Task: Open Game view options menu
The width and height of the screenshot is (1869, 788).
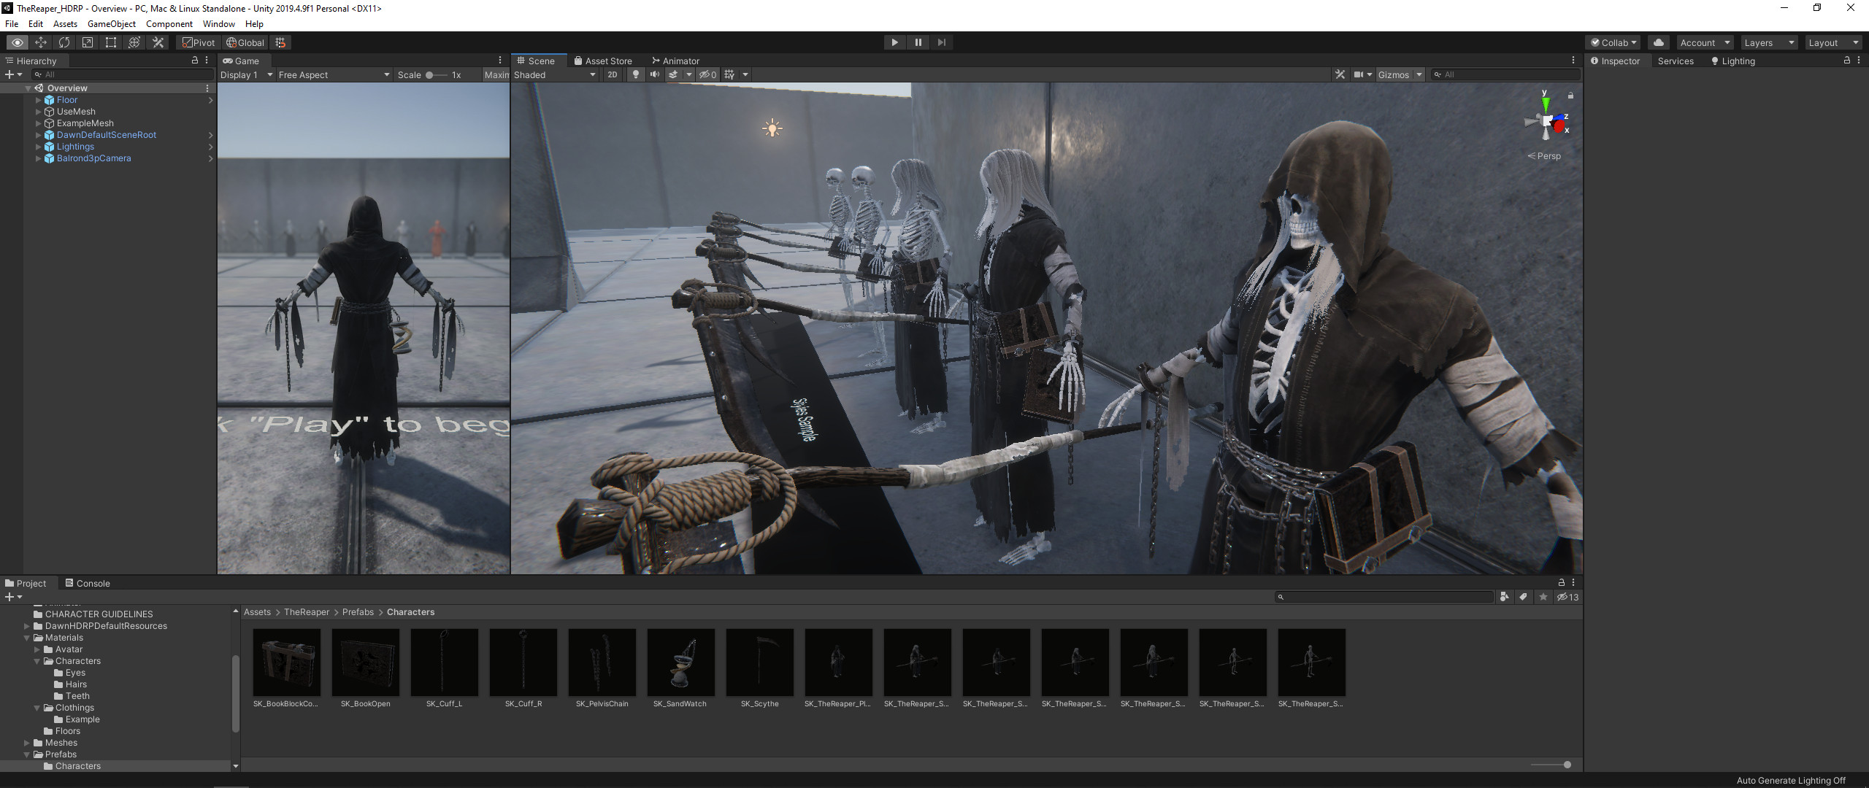Action: coord(500,61)
